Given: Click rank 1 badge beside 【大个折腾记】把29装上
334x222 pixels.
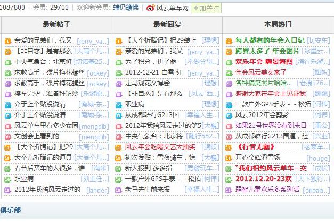Looking at the screenshot, I should [118, 41].
